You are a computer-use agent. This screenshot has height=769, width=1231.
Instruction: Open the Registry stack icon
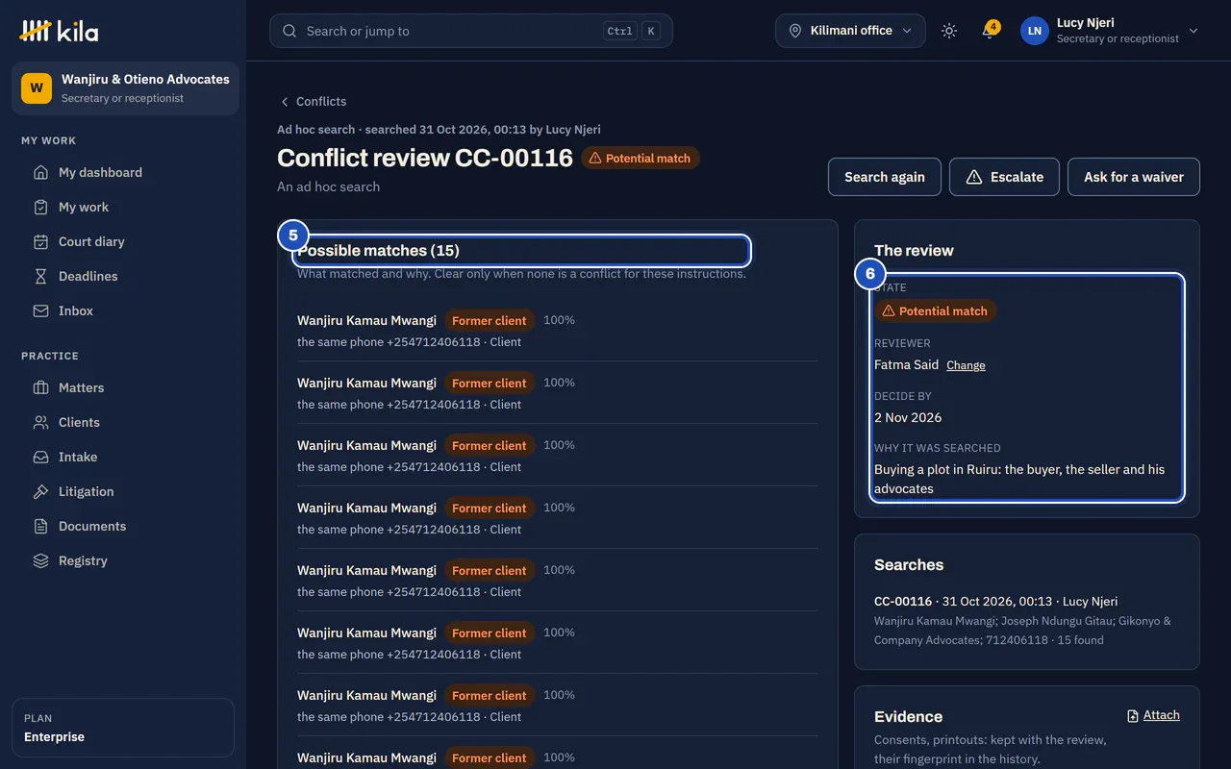click(x=40, y=560)
